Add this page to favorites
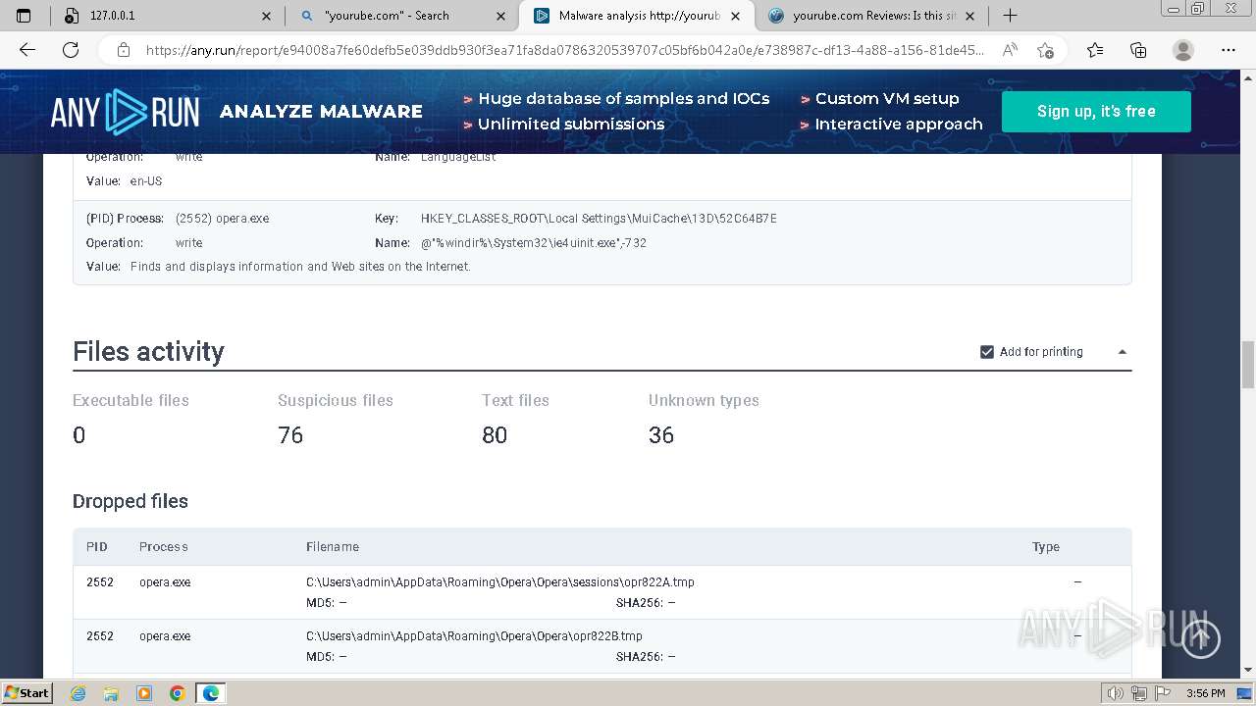1256x706 pixels. pyautogui.click(x=1045, y=50)
